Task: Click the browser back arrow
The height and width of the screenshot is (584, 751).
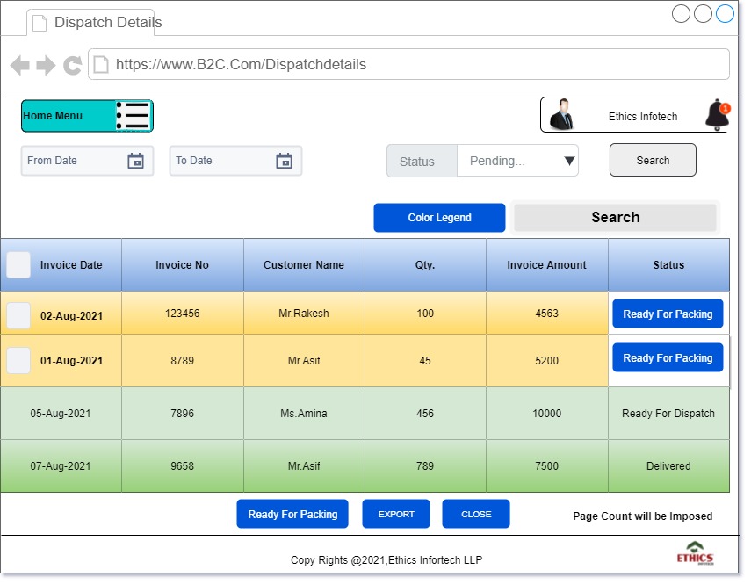Action: [x=19, y=65]
